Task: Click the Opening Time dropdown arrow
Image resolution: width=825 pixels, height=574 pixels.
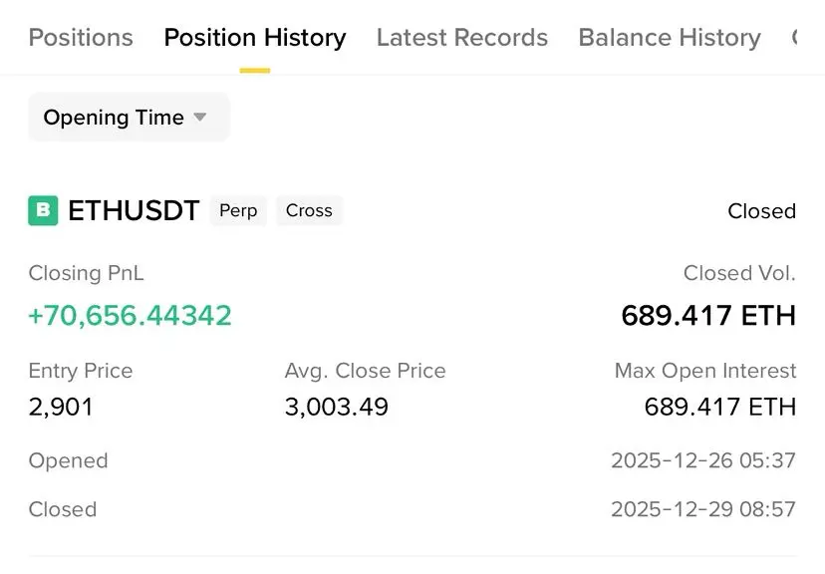Action: click(200, 118)
